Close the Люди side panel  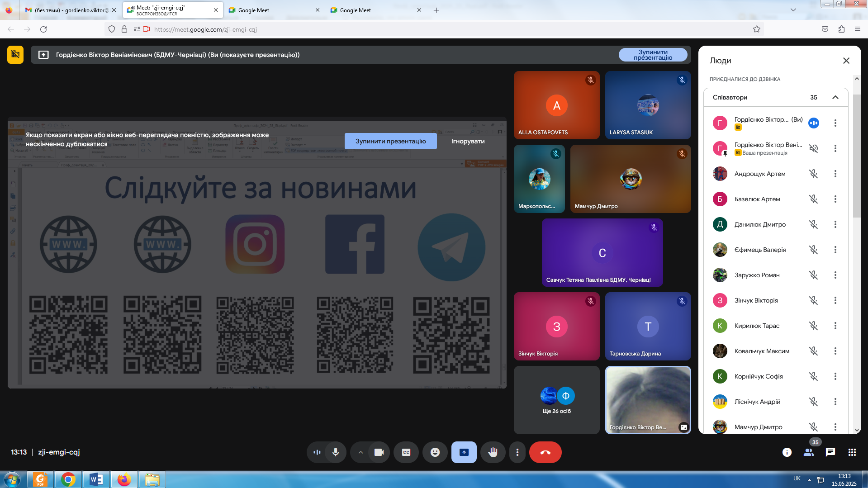tap(846, 61)
